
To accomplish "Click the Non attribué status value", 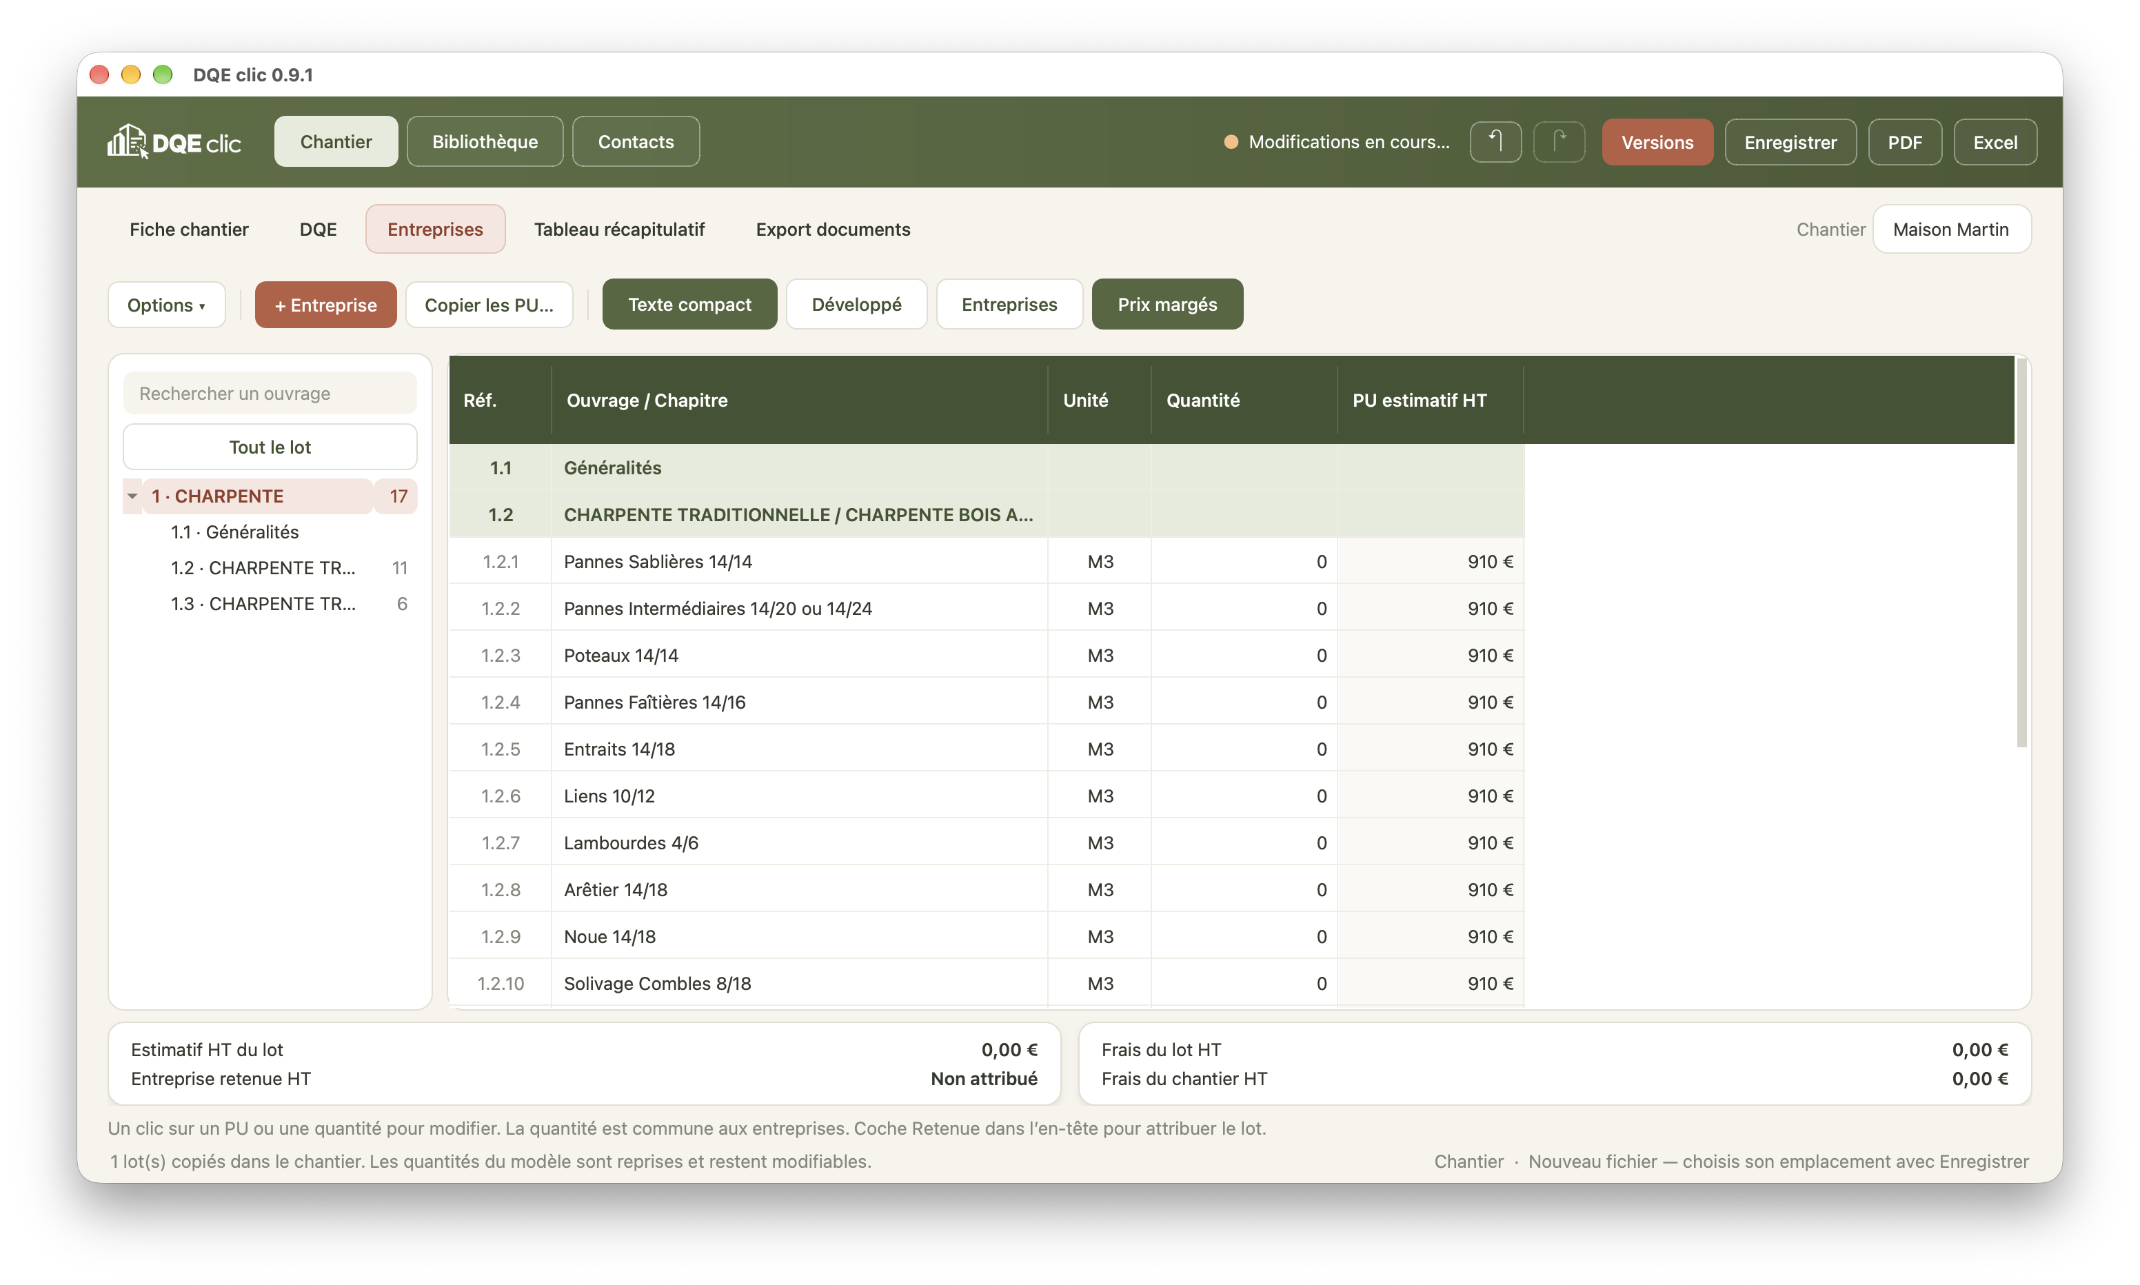I will (x=983, y=1078).
